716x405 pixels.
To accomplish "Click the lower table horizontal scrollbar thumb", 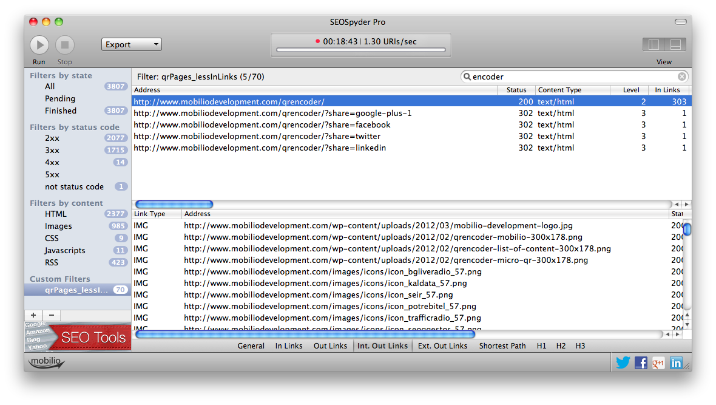I will point(305,334).
